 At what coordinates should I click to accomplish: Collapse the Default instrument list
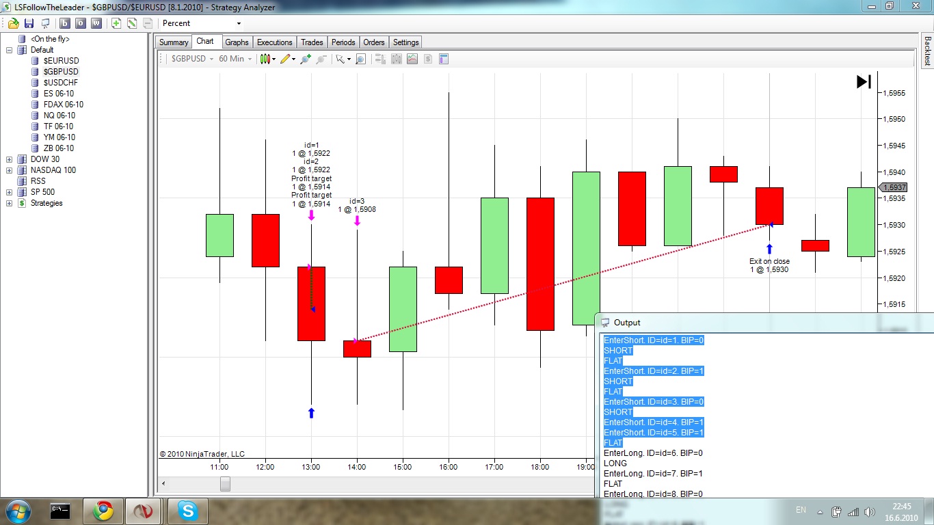point(9,50)
